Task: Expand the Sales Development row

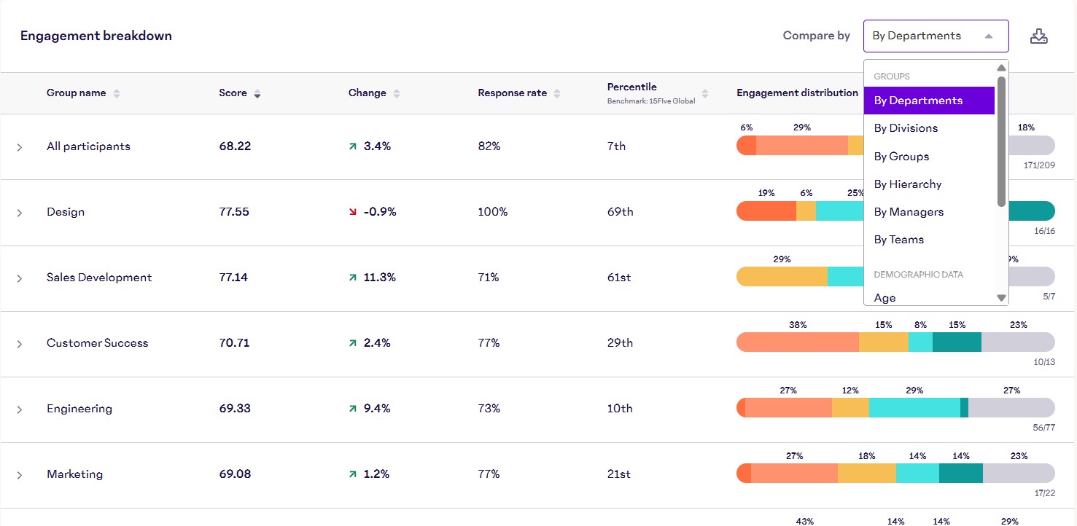Action: click(20, 278)
